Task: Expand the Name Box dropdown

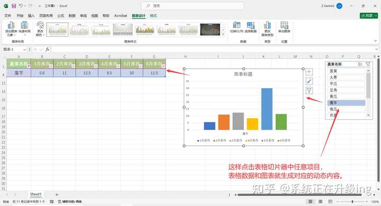Action: coord(24,50)
